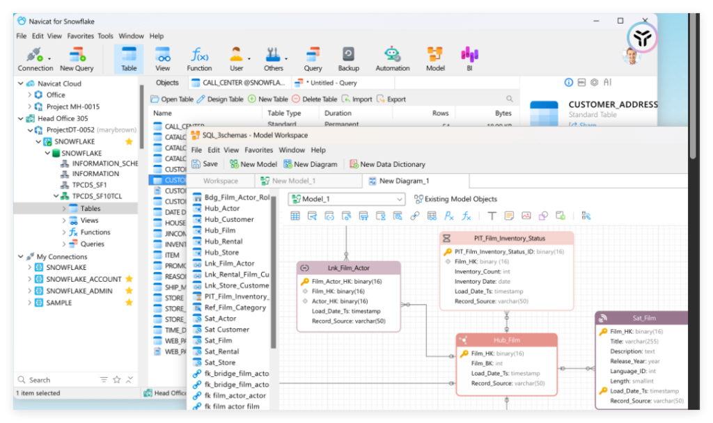This screenshot has width=713, height=423.
Task: Click the user avatar at top right
Action: [x=631, y=56]
